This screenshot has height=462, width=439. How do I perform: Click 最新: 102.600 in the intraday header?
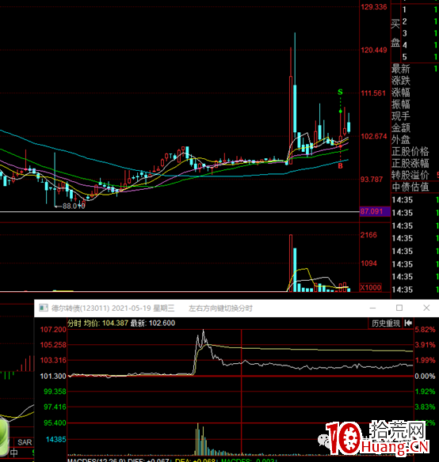pyautogui.click(x=153, y=324)
